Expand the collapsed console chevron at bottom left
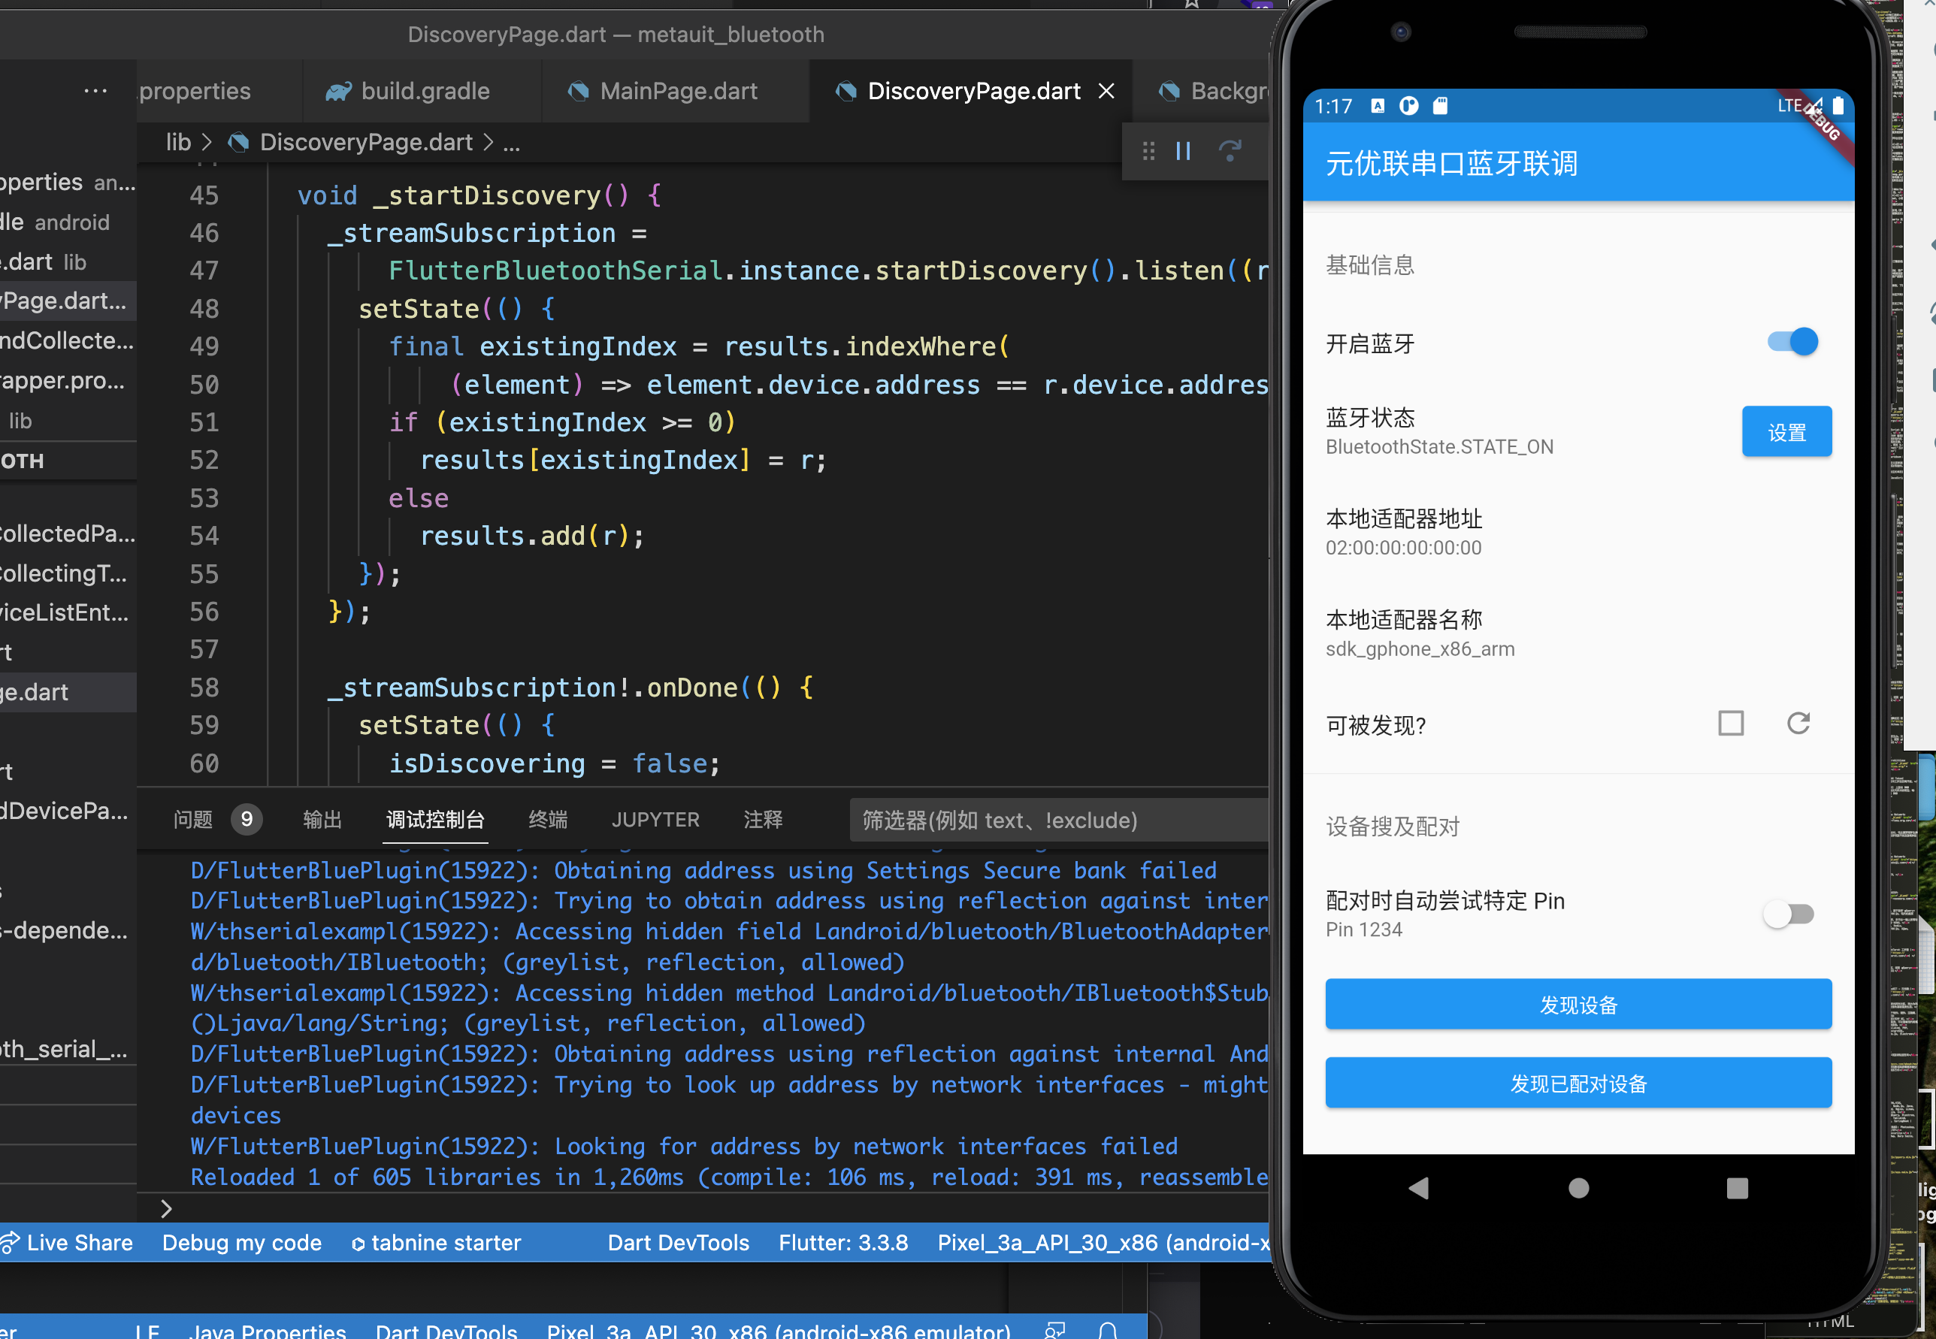Image resolution: width=1936 pixels, height=1339 pixels. pos(165,1208)
